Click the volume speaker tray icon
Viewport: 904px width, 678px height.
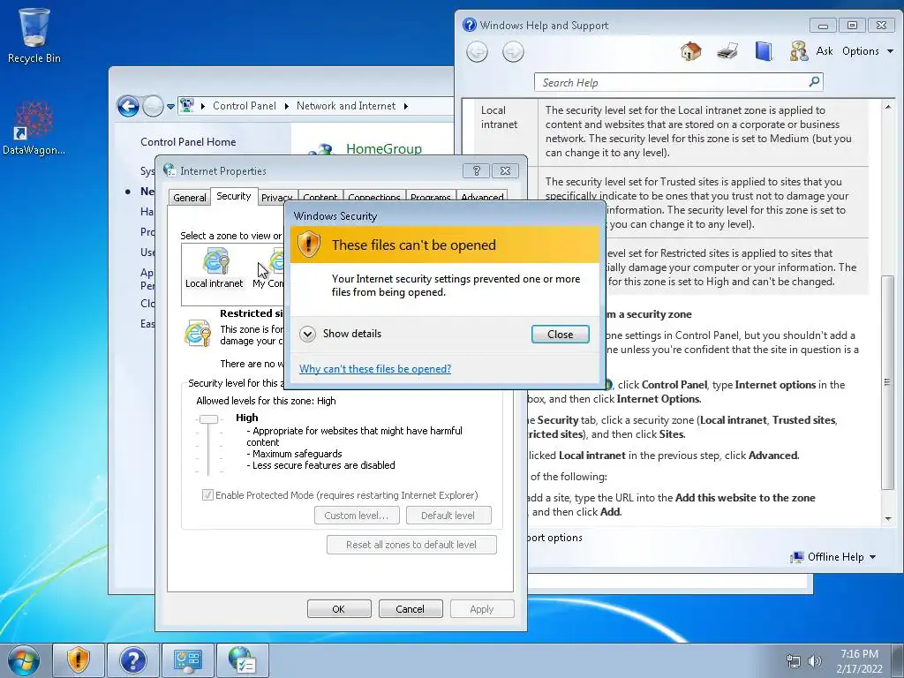click(814, 661)
